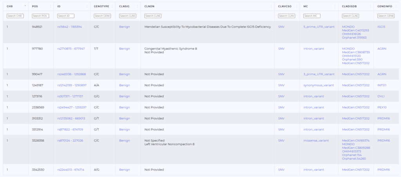Screen dimensions: 401x177
Task: Open the rs15842 - 1185394 variant link
Action: (69, 27)
